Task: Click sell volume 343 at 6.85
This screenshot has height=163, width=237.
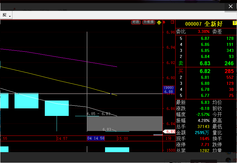Action: [230, 50]
